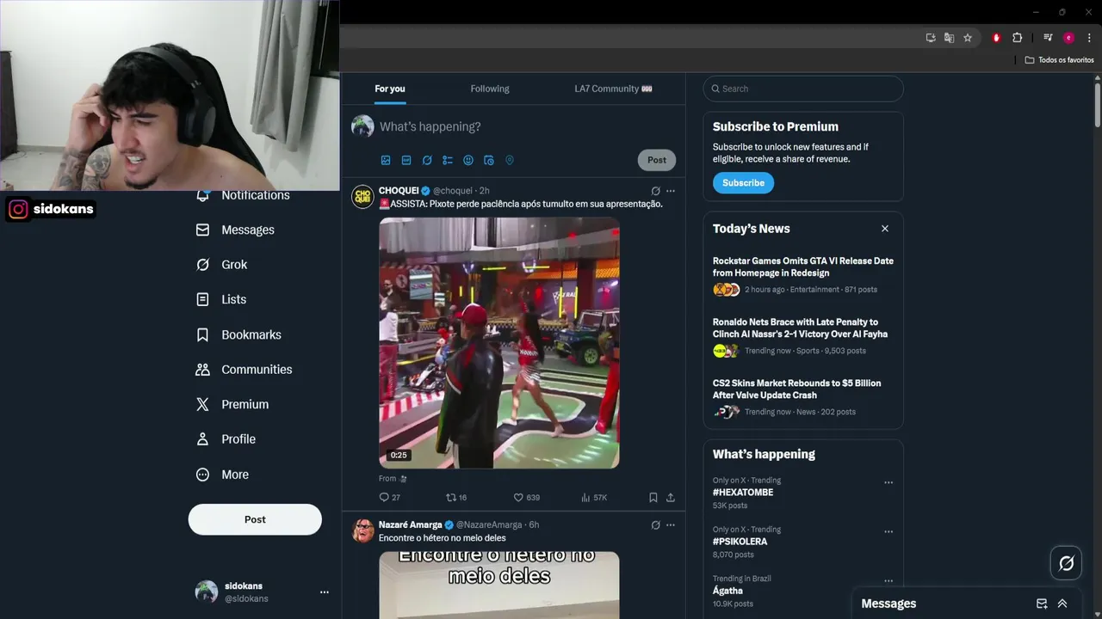Open Grok actions on the CHOQUEI post

[655, 191]
